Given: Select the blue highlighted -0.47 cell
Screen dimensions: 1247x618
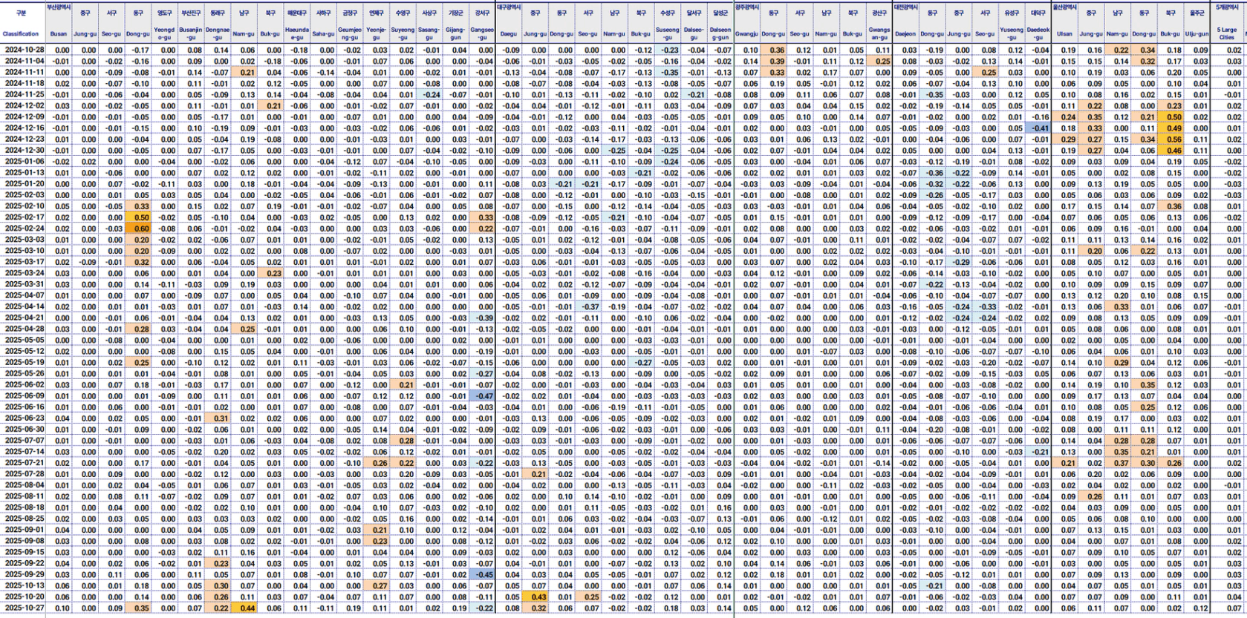Looking at the screenshot, I should point(483,396).
